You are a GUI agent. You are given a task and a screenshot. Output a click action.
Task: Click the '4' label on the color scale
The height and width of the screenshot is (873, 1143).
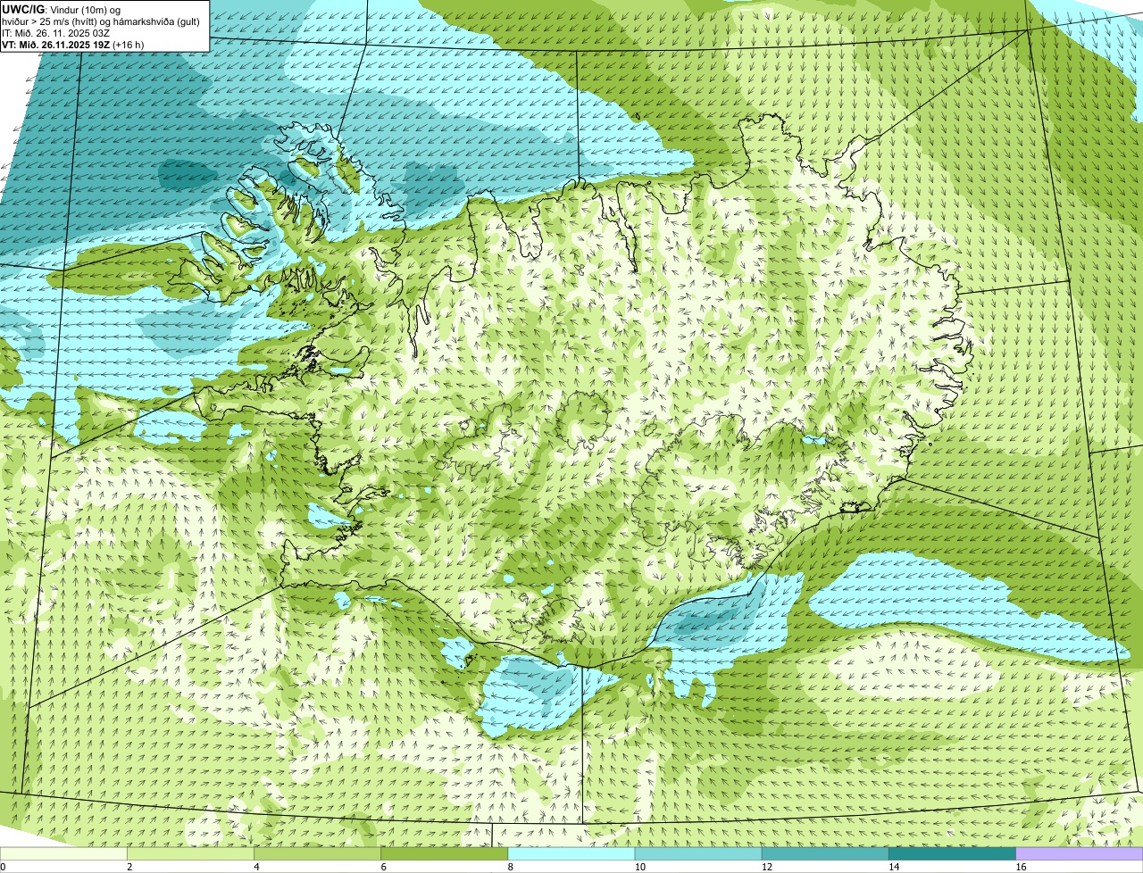[x=256, y=867]
